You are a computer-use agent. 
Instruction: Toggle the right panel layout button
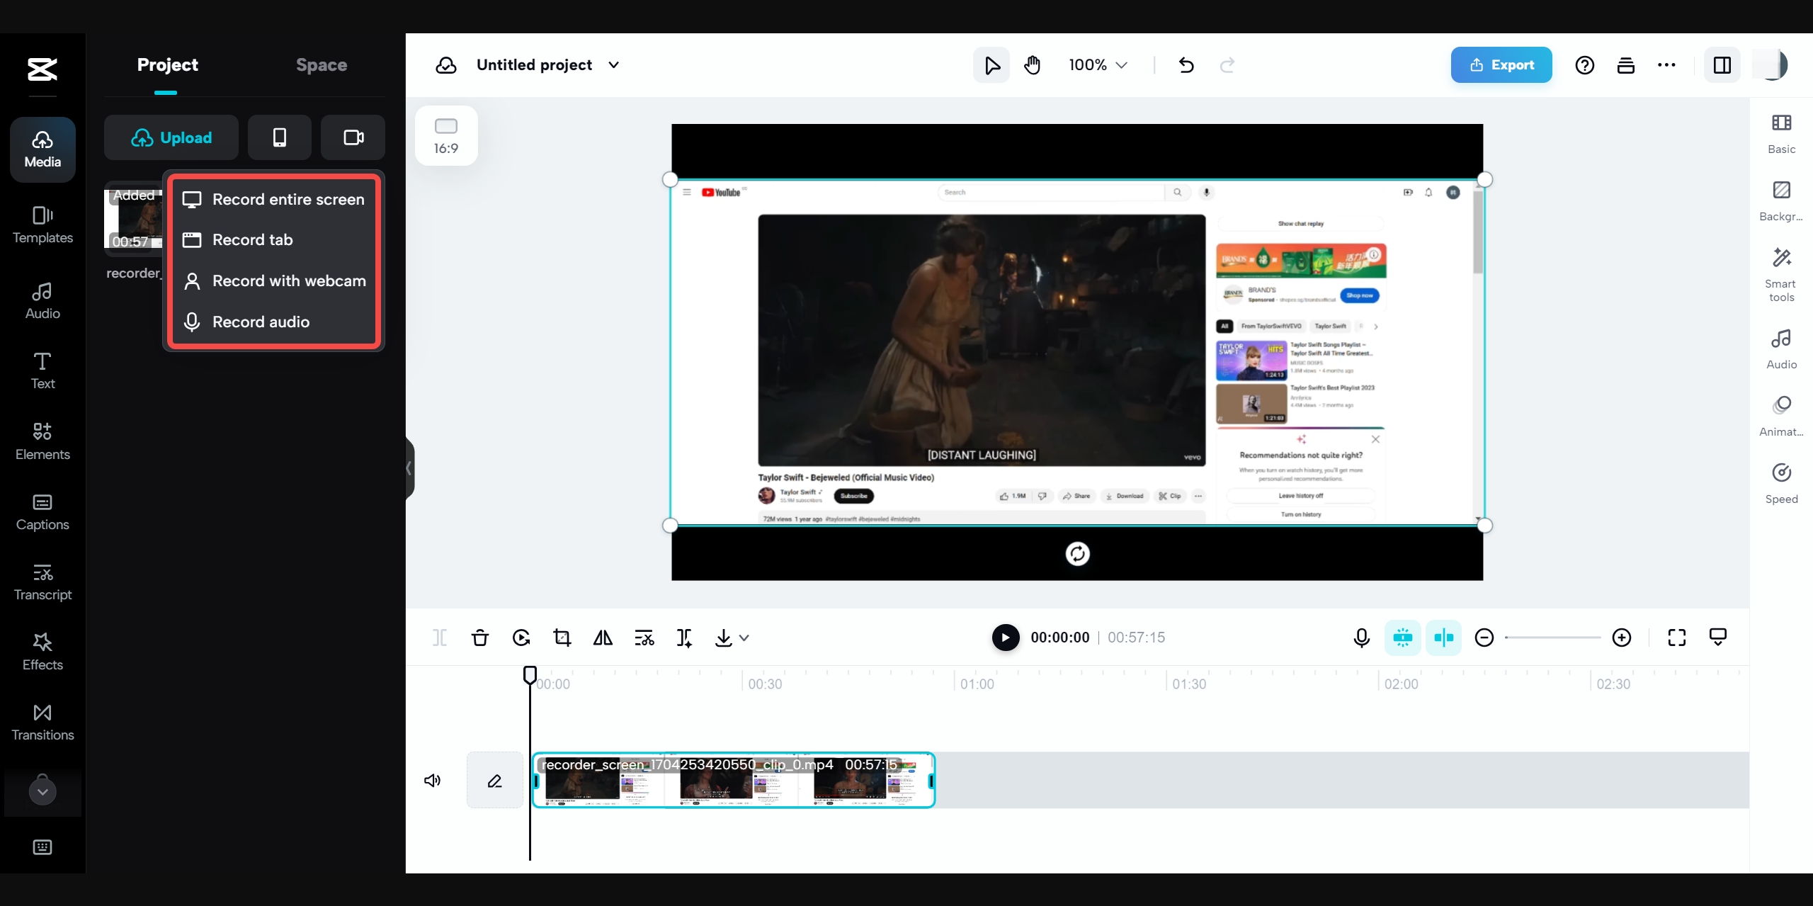coord(1722,65)
